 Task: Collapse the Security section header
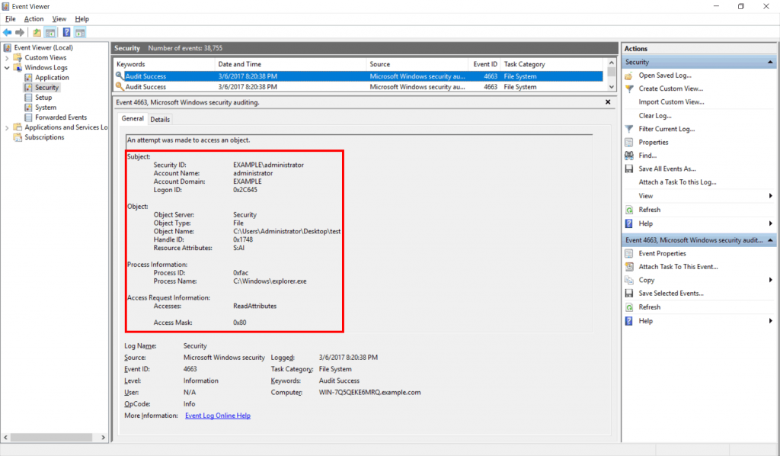pos(772,62)
